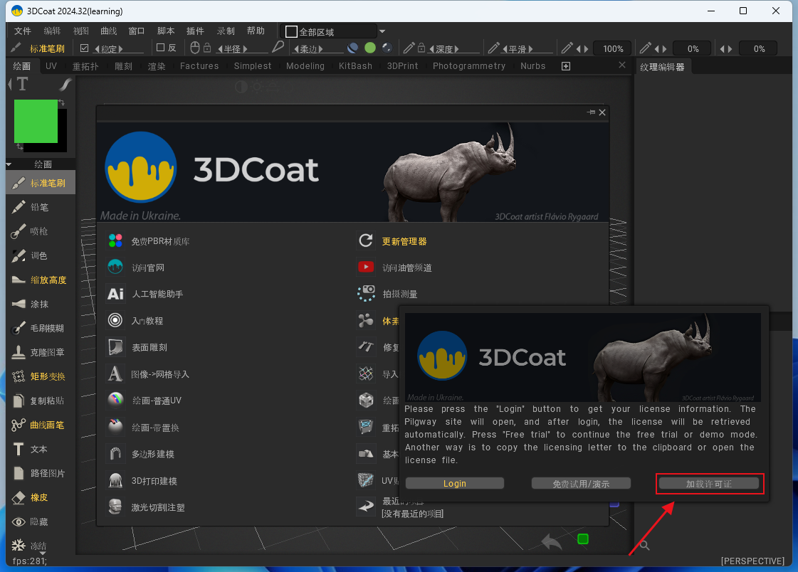Open the 纹理编辑器 panel tab
Viewport: 798px width, 572px height.
click(x=662, y=67)
